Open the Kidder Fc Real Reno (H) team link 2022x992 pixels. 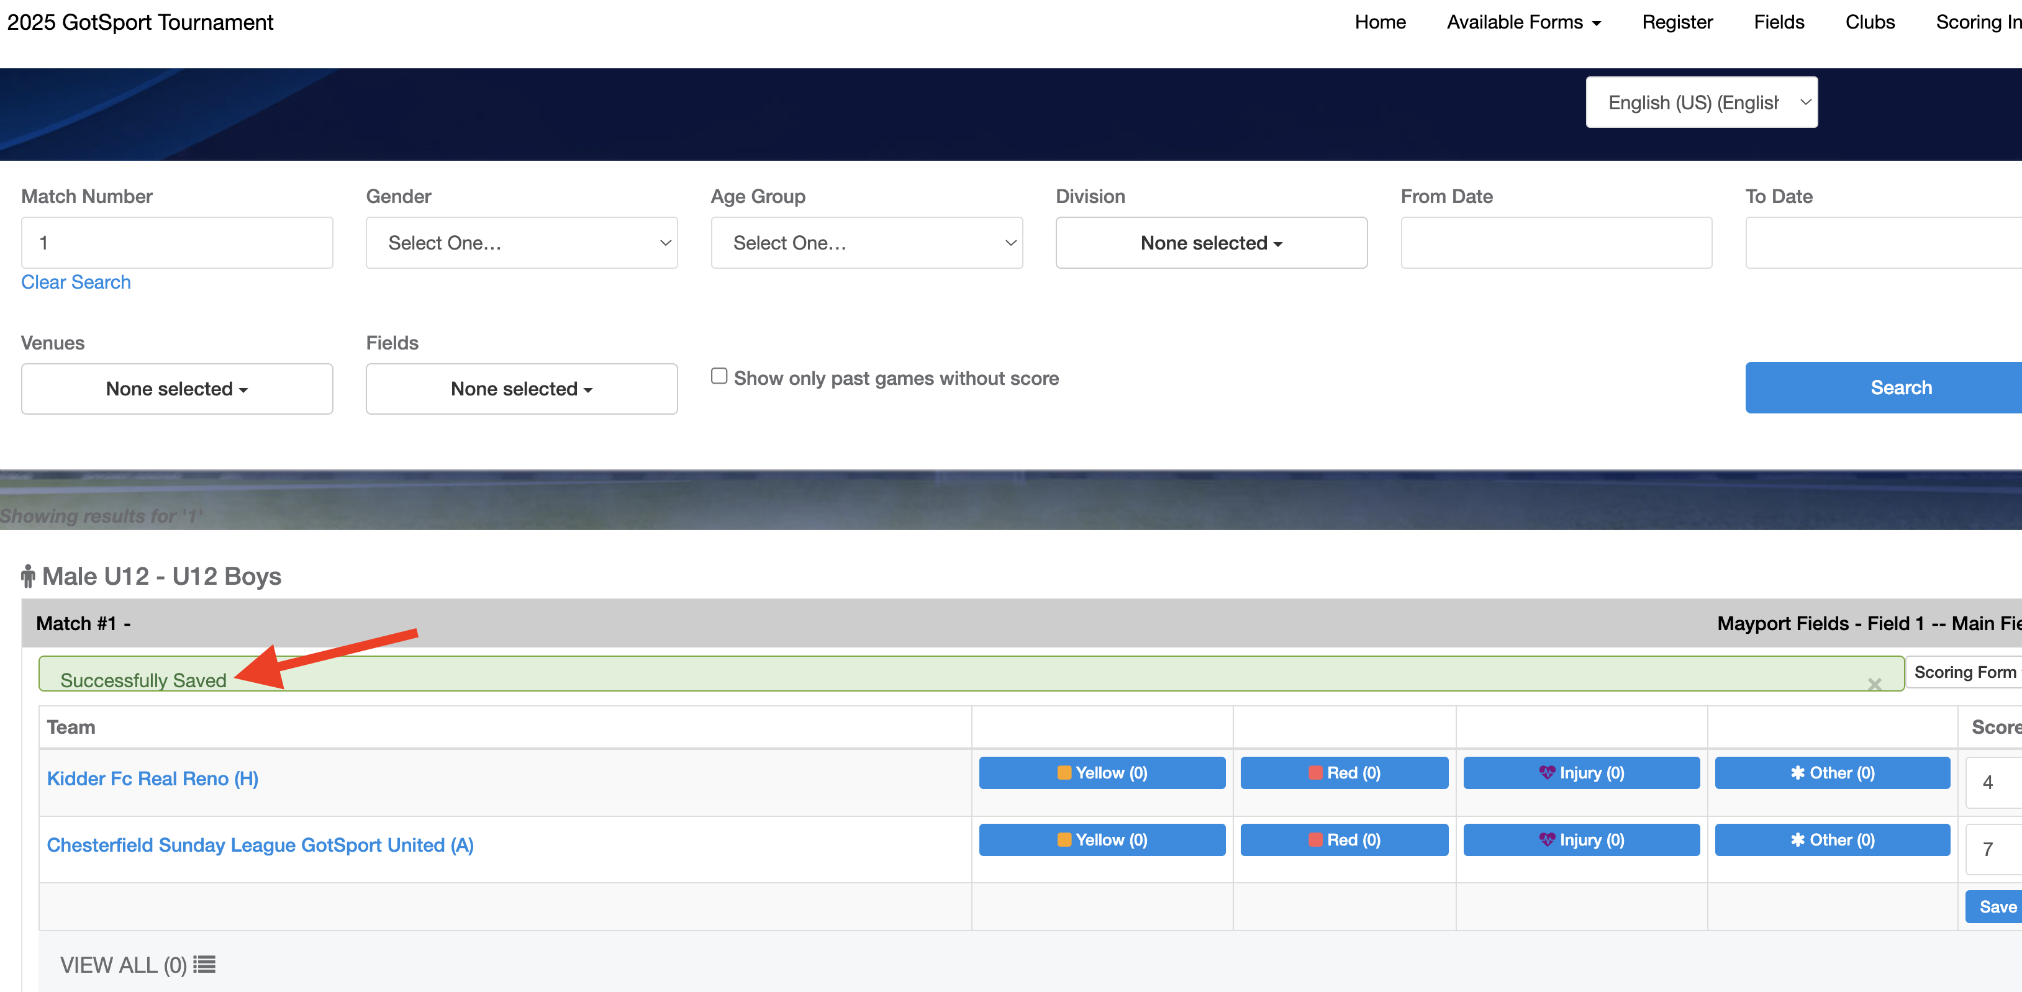click(152, 778)
